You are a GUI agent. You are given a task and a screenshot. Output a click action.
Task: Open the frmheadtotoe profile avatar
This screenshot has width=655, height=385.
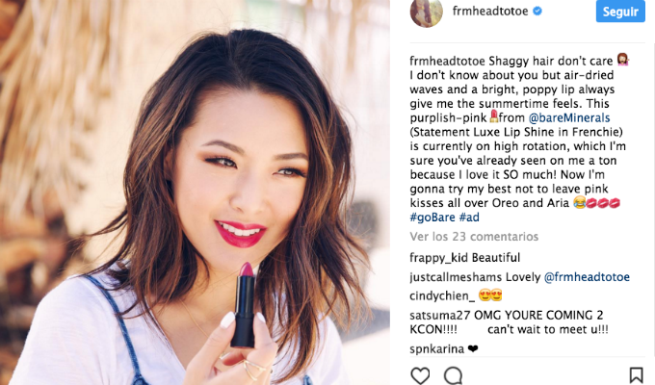click(x=426, y=13)
